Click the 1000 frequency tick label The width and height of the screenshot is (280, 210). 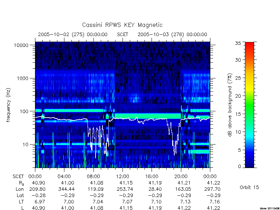point(22,78)
